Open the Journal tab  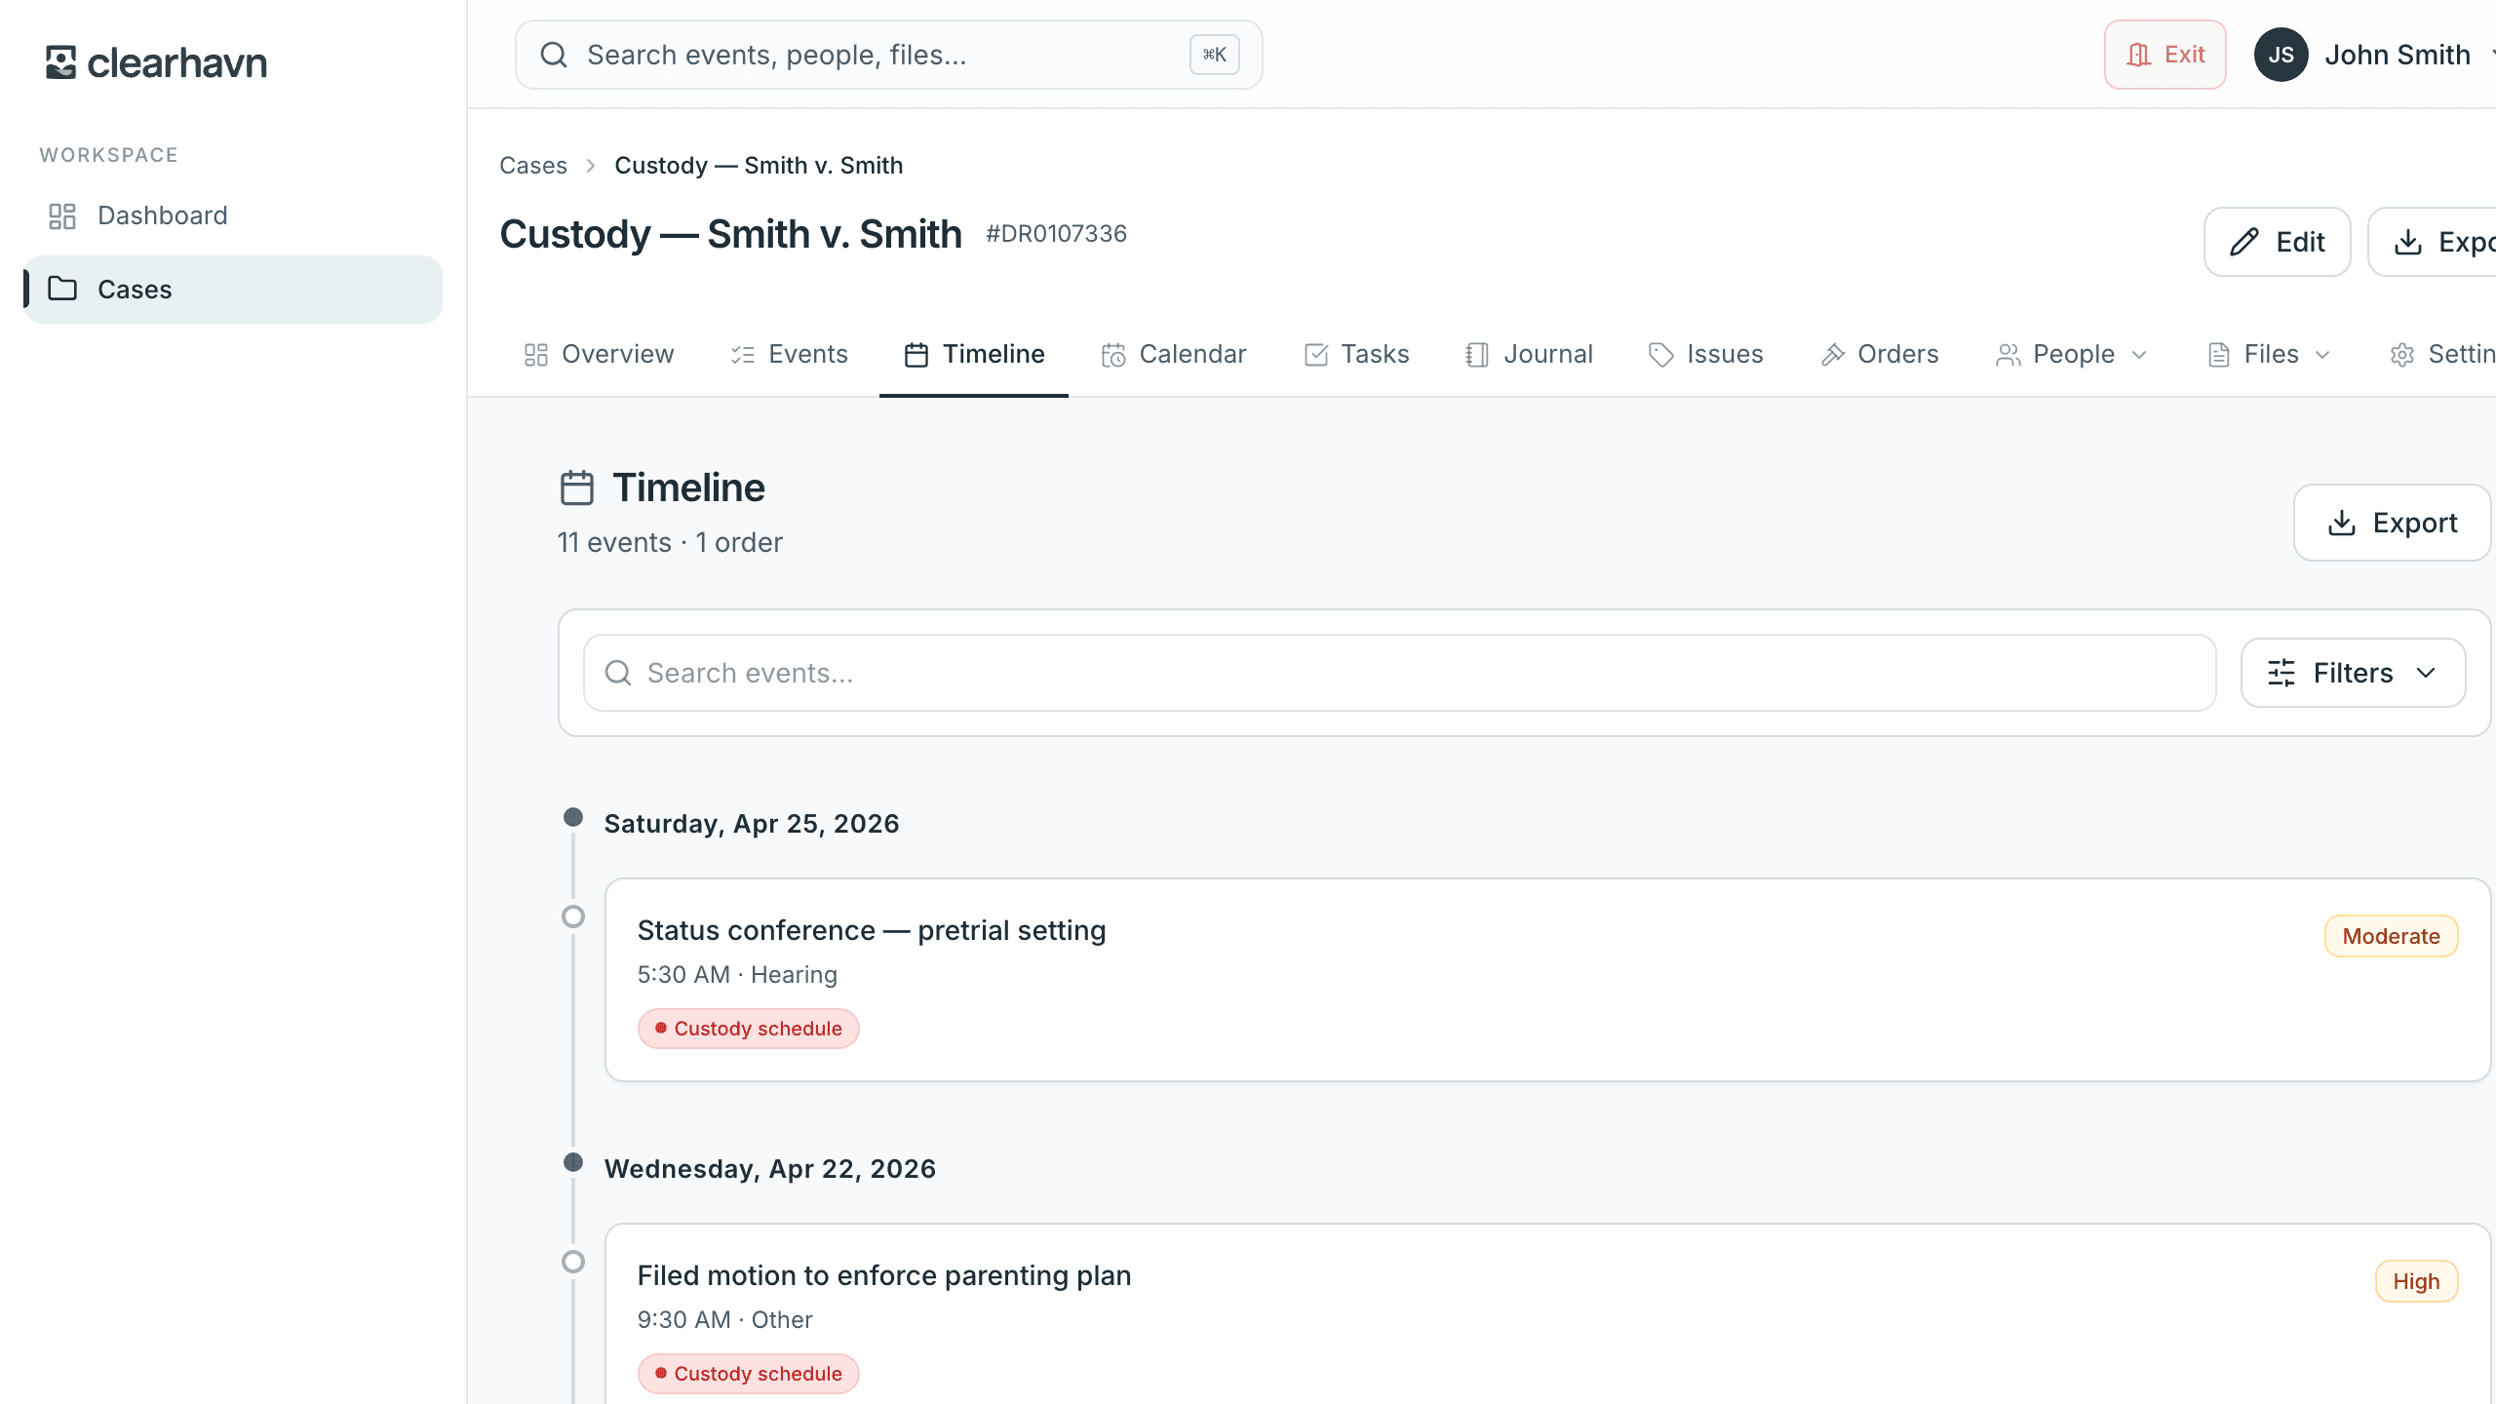1529,354
